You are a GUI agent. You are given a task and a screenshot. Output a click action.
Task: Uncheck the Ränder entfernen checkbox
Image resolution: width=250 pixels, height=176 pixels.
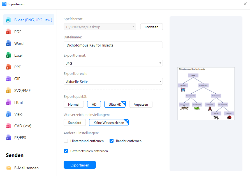[x=112, y=141]
